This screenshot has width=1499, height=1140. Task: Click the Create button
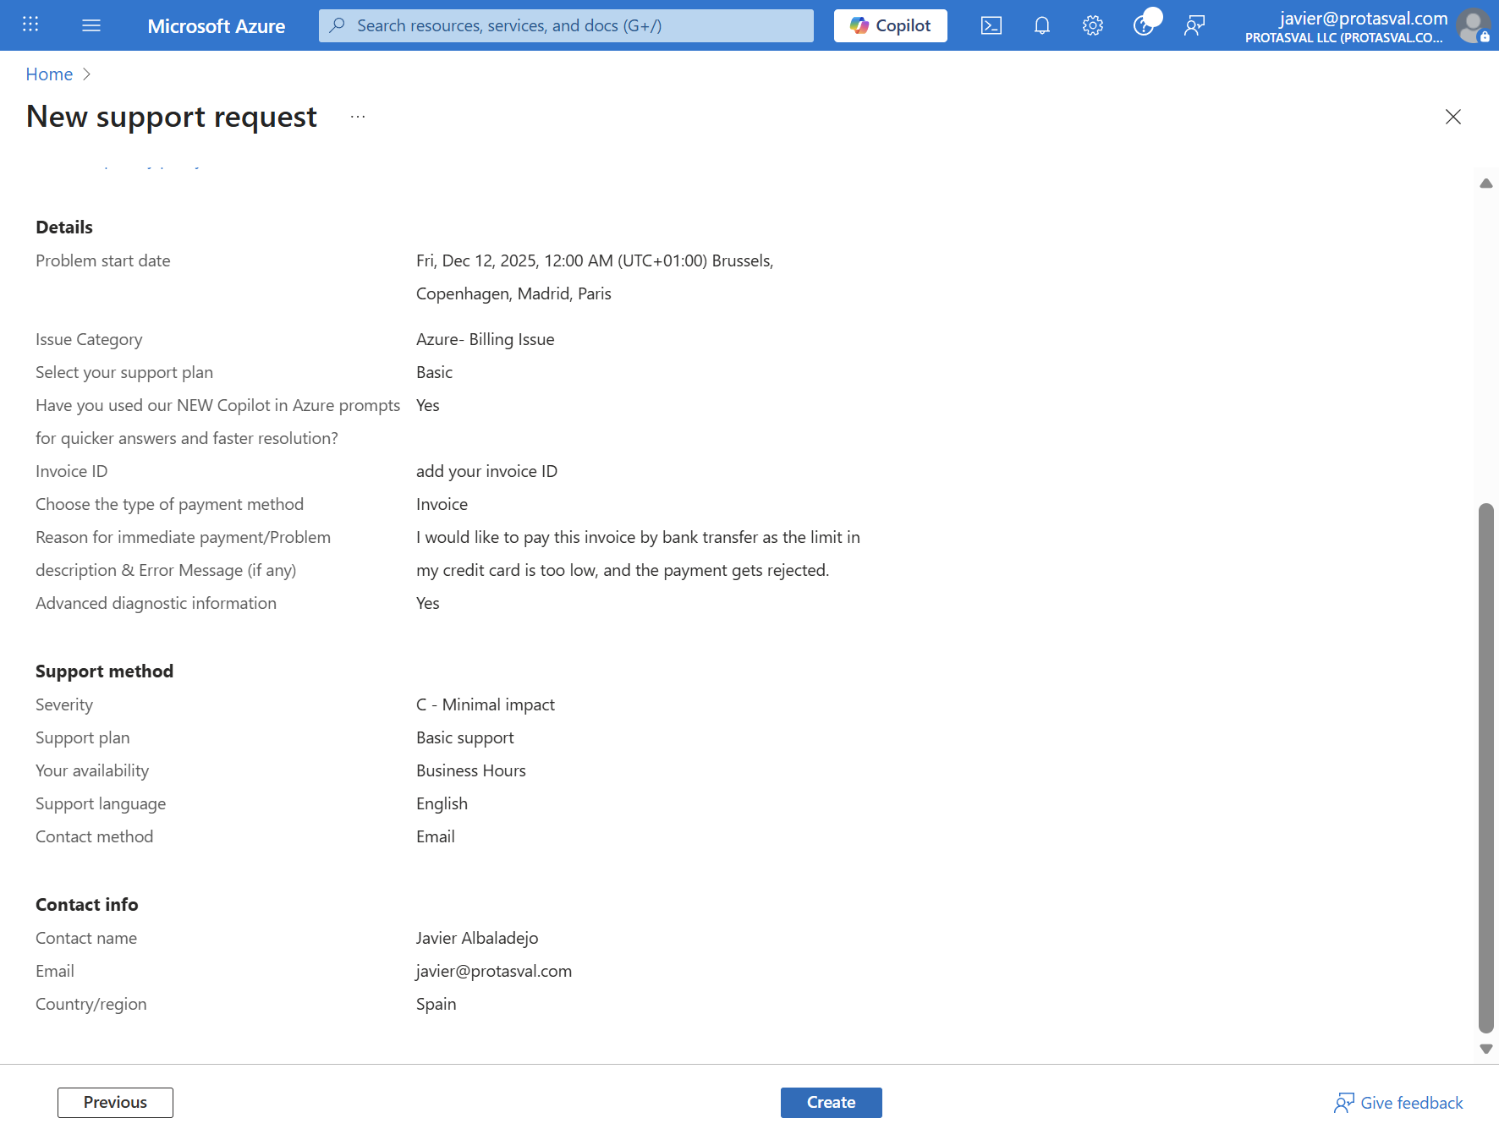[x=832, y=1103]
